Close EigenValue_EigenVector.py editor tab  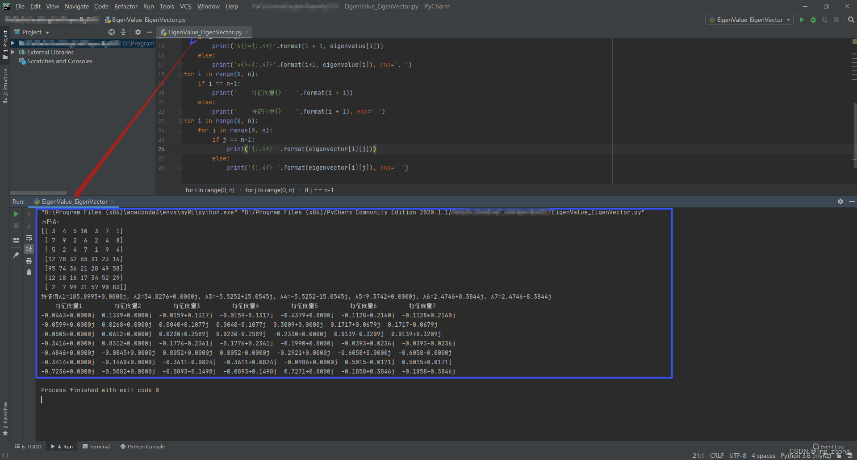[x=247, y=32]
